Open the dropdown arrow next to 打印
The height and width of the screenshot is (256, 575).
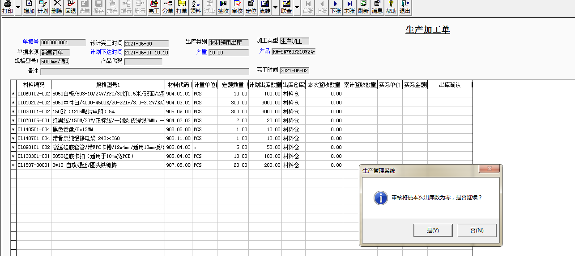pos(18,7)
